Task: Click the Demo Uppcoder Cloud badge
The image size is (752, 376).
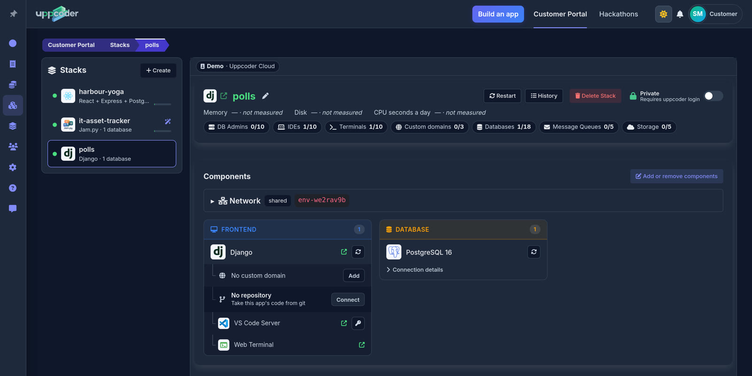Action: pyautogui.click(x=238, y=66)
